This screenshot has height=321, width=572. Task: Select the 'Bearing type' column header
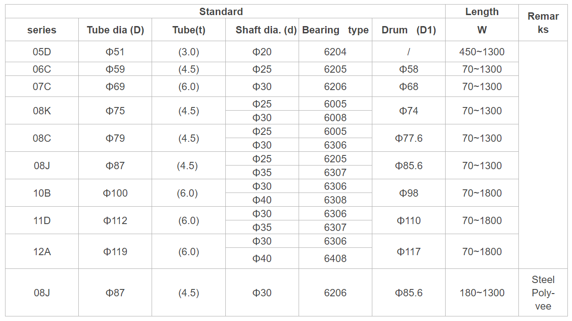pos(335,30)
